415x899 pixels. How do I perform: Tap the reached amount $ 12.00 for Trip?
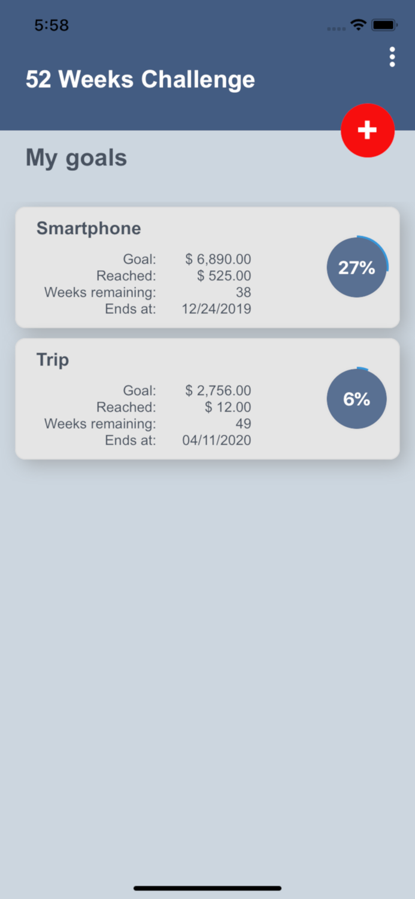(x=228, y=407)
